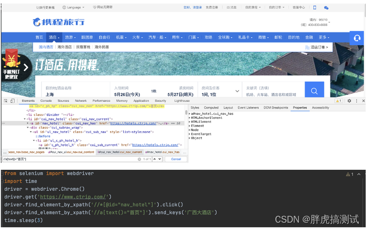Viewport: 367px width, 229px height.
Task: Click the Cancel button in DevTools search
Action: click(x=176, y=159)
